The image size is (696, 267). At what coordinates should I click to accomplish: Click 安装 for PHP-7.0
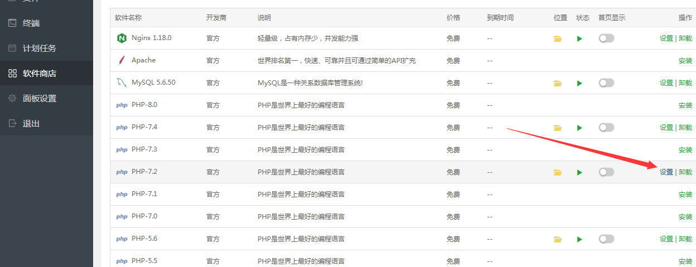click(x=685, y=217)
